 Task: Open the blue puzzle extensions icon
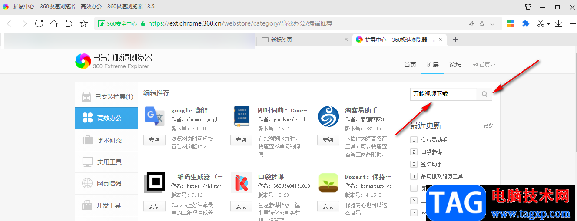click(526, 23)
